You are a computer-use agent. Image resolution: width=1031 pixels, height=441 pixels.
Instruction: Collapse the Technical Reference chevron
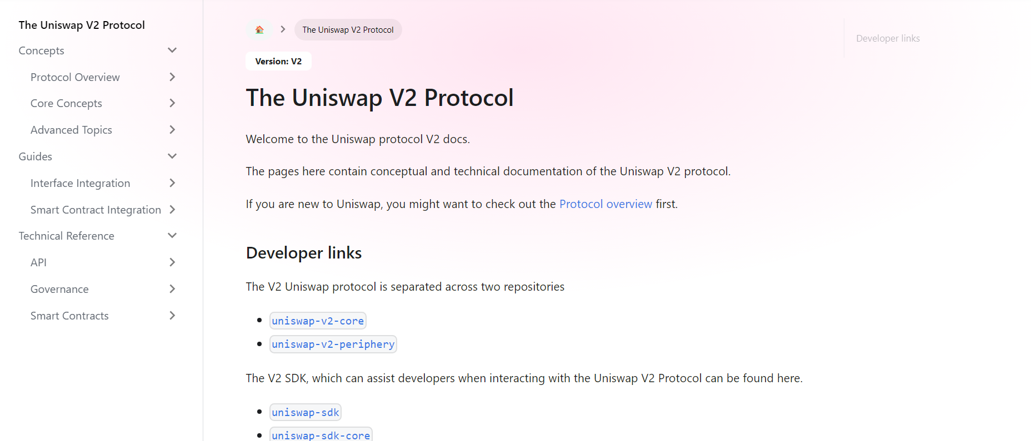click(172, 236)
